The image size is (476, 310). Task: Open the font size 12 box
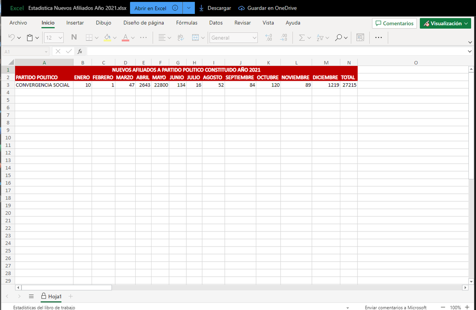[54, 38]
